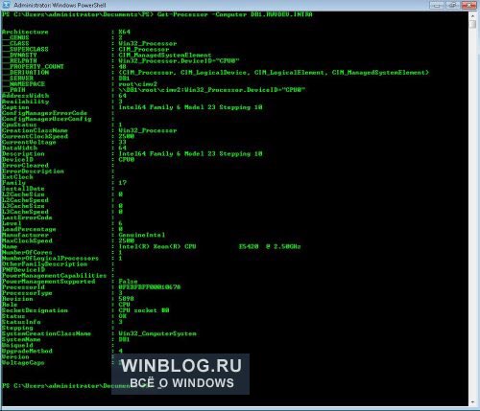
Task: Select the CpuStatus property label
Action: [19, 125]
